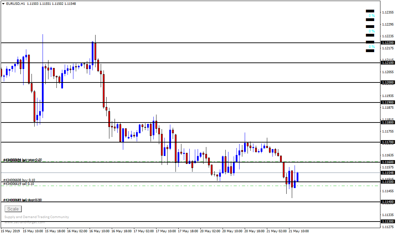Select the 1.11900 horizontal line label

point(387,102)
